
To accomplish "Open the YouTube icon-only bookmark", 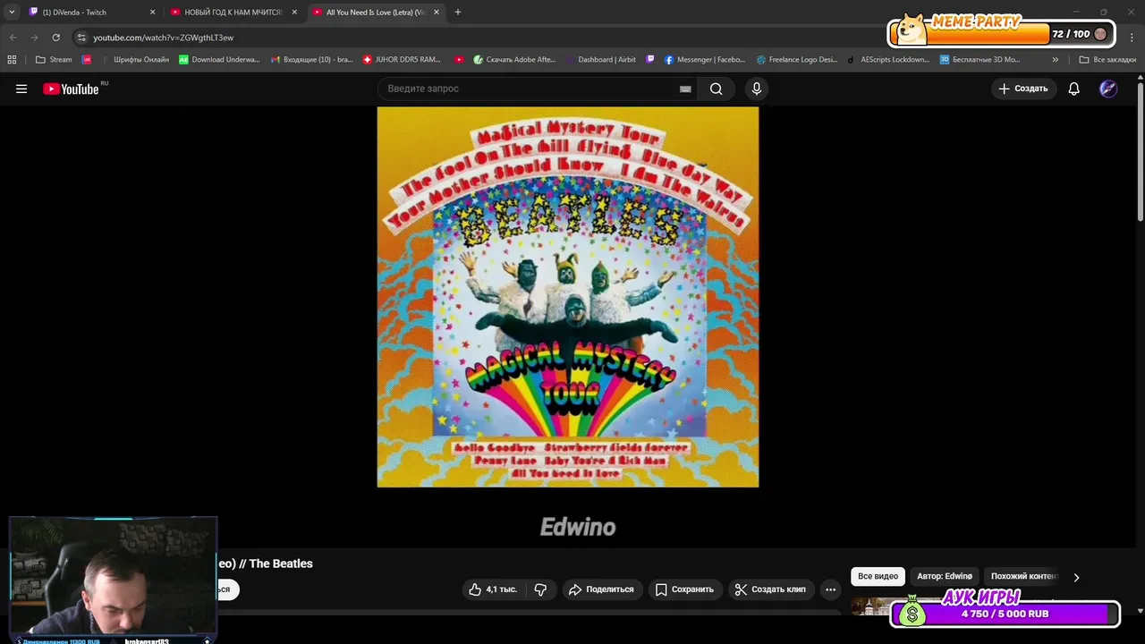I will pyautogui.click(x=459, y=60).
